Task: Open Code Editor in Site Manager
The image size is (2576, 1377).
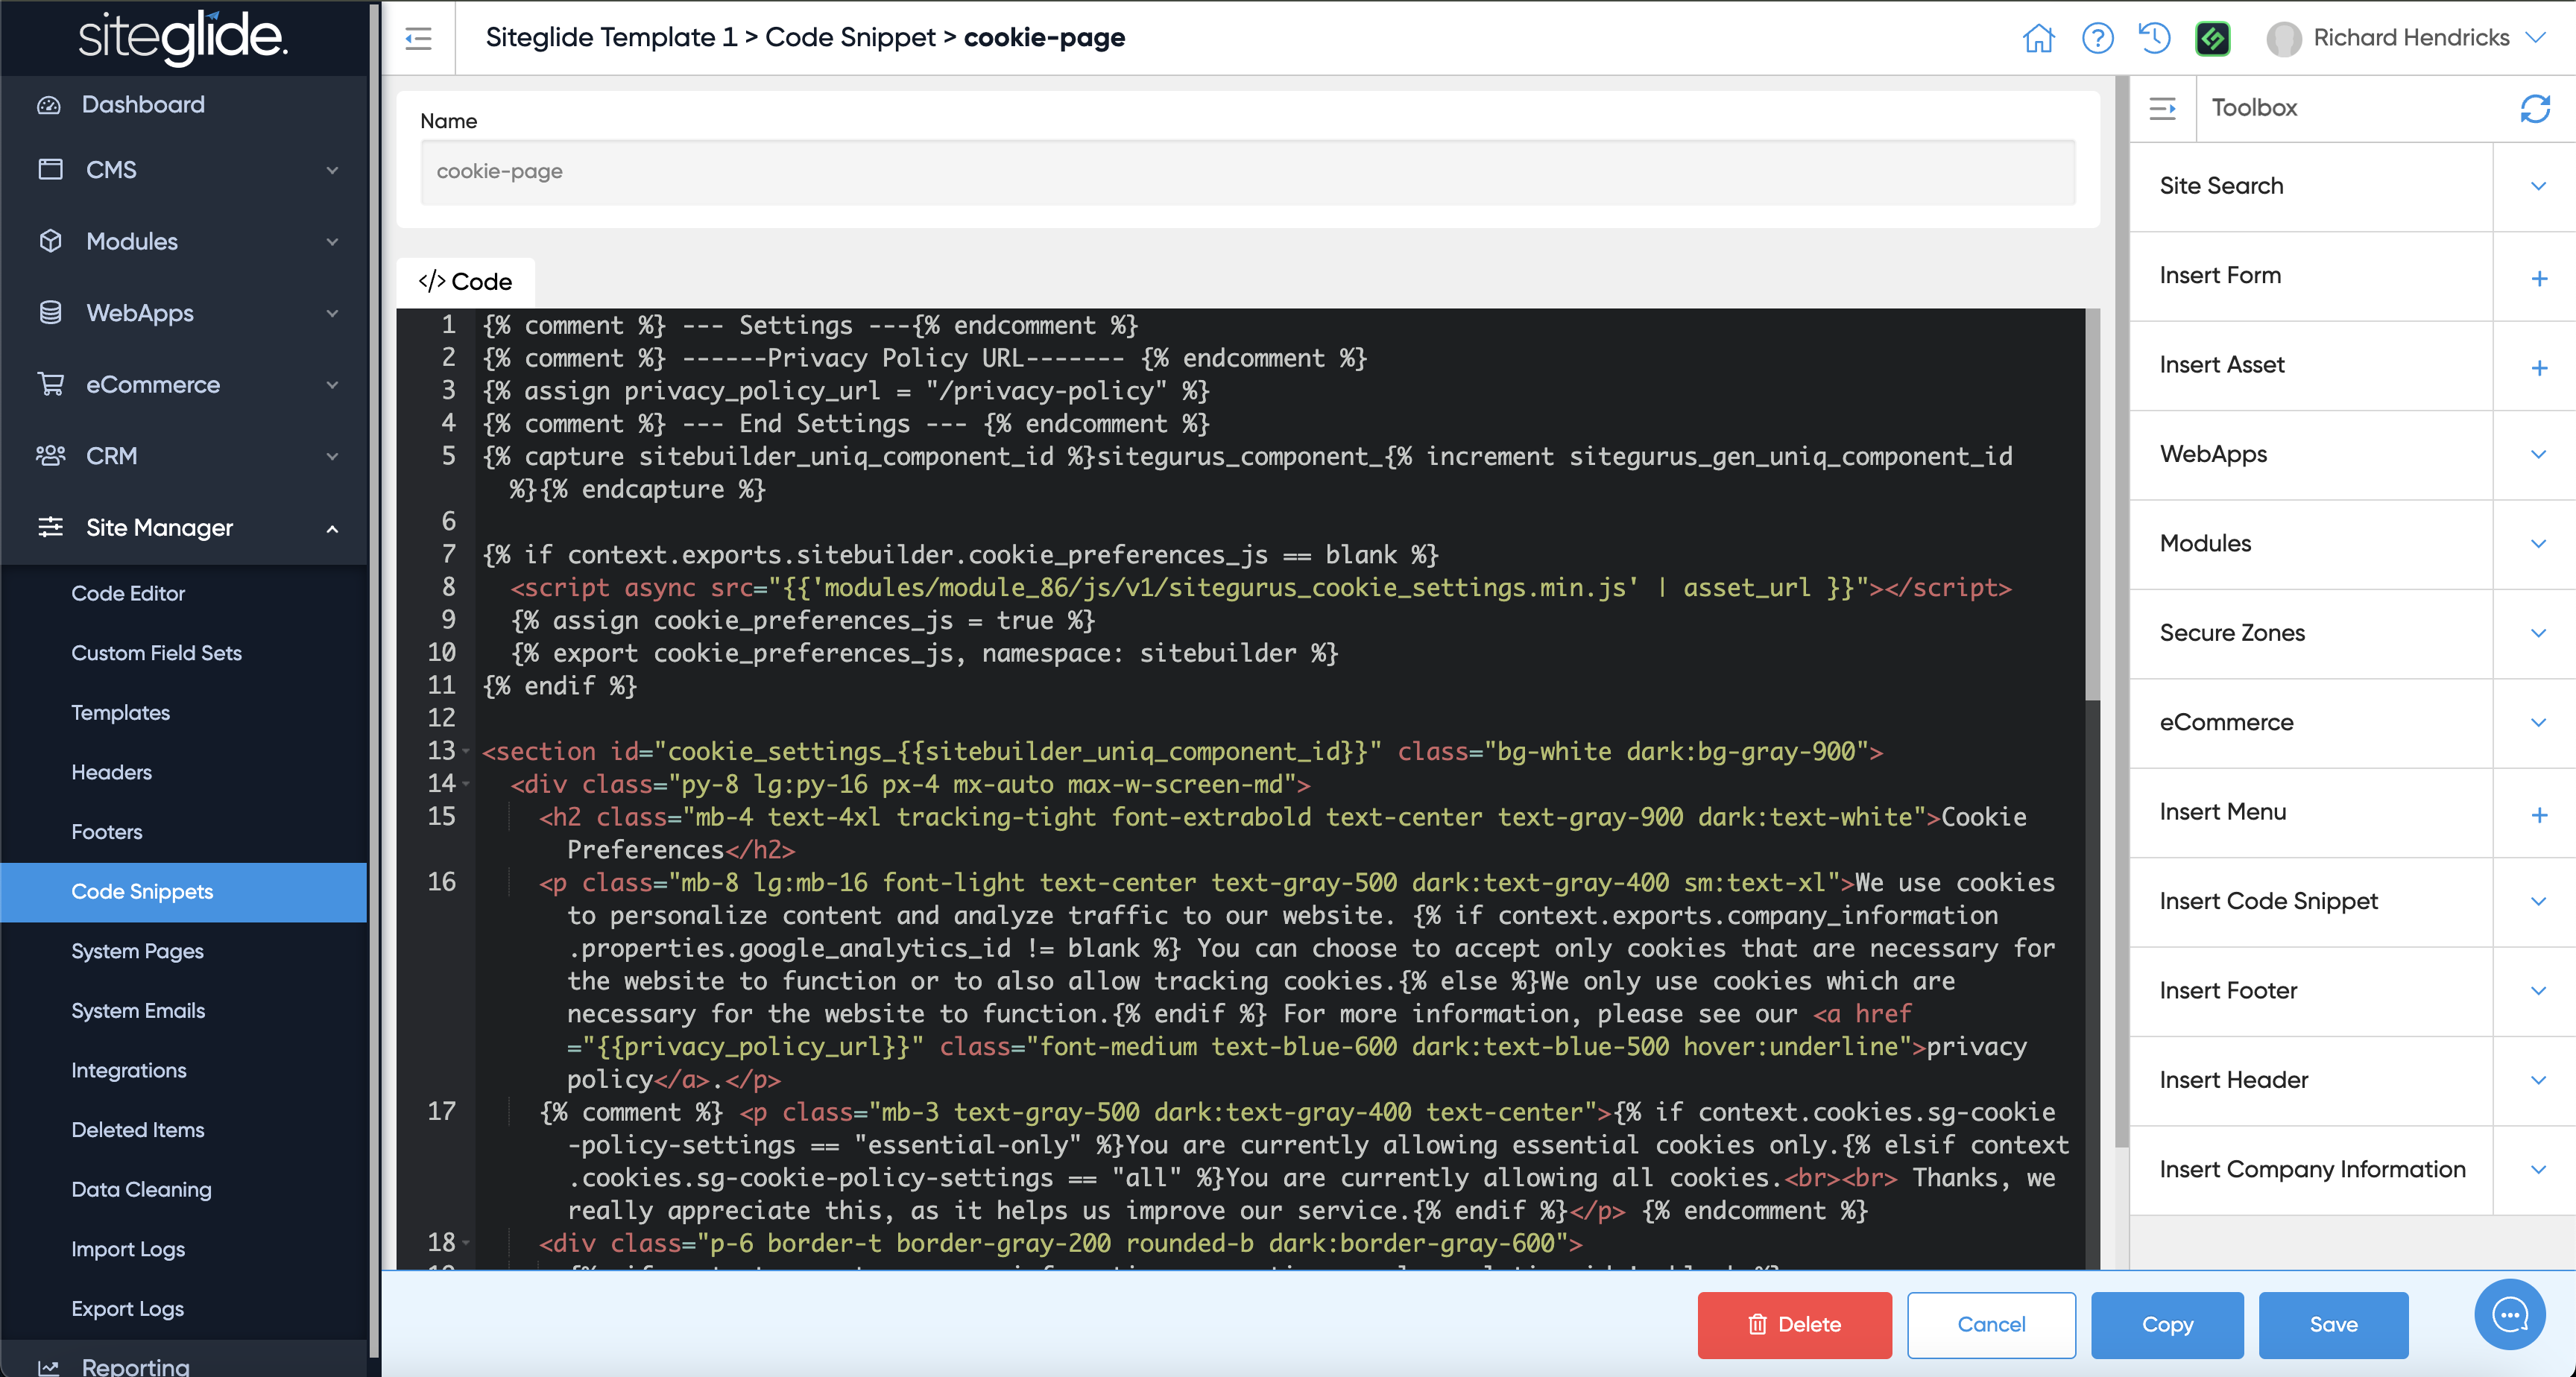Action: tap(128, 593)
